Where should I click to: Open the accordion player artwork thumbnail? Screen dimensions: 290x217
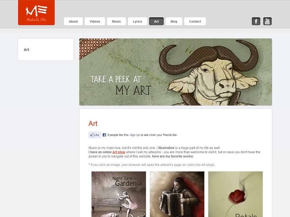(177, 194)
